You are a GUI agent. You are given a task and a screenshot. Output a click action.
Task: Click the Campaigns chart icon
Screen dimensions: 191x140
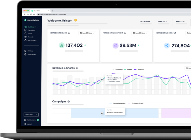pos(25,30)
